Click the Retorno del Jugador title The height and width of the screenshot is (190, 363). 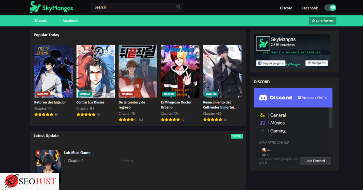coord(50,102)
